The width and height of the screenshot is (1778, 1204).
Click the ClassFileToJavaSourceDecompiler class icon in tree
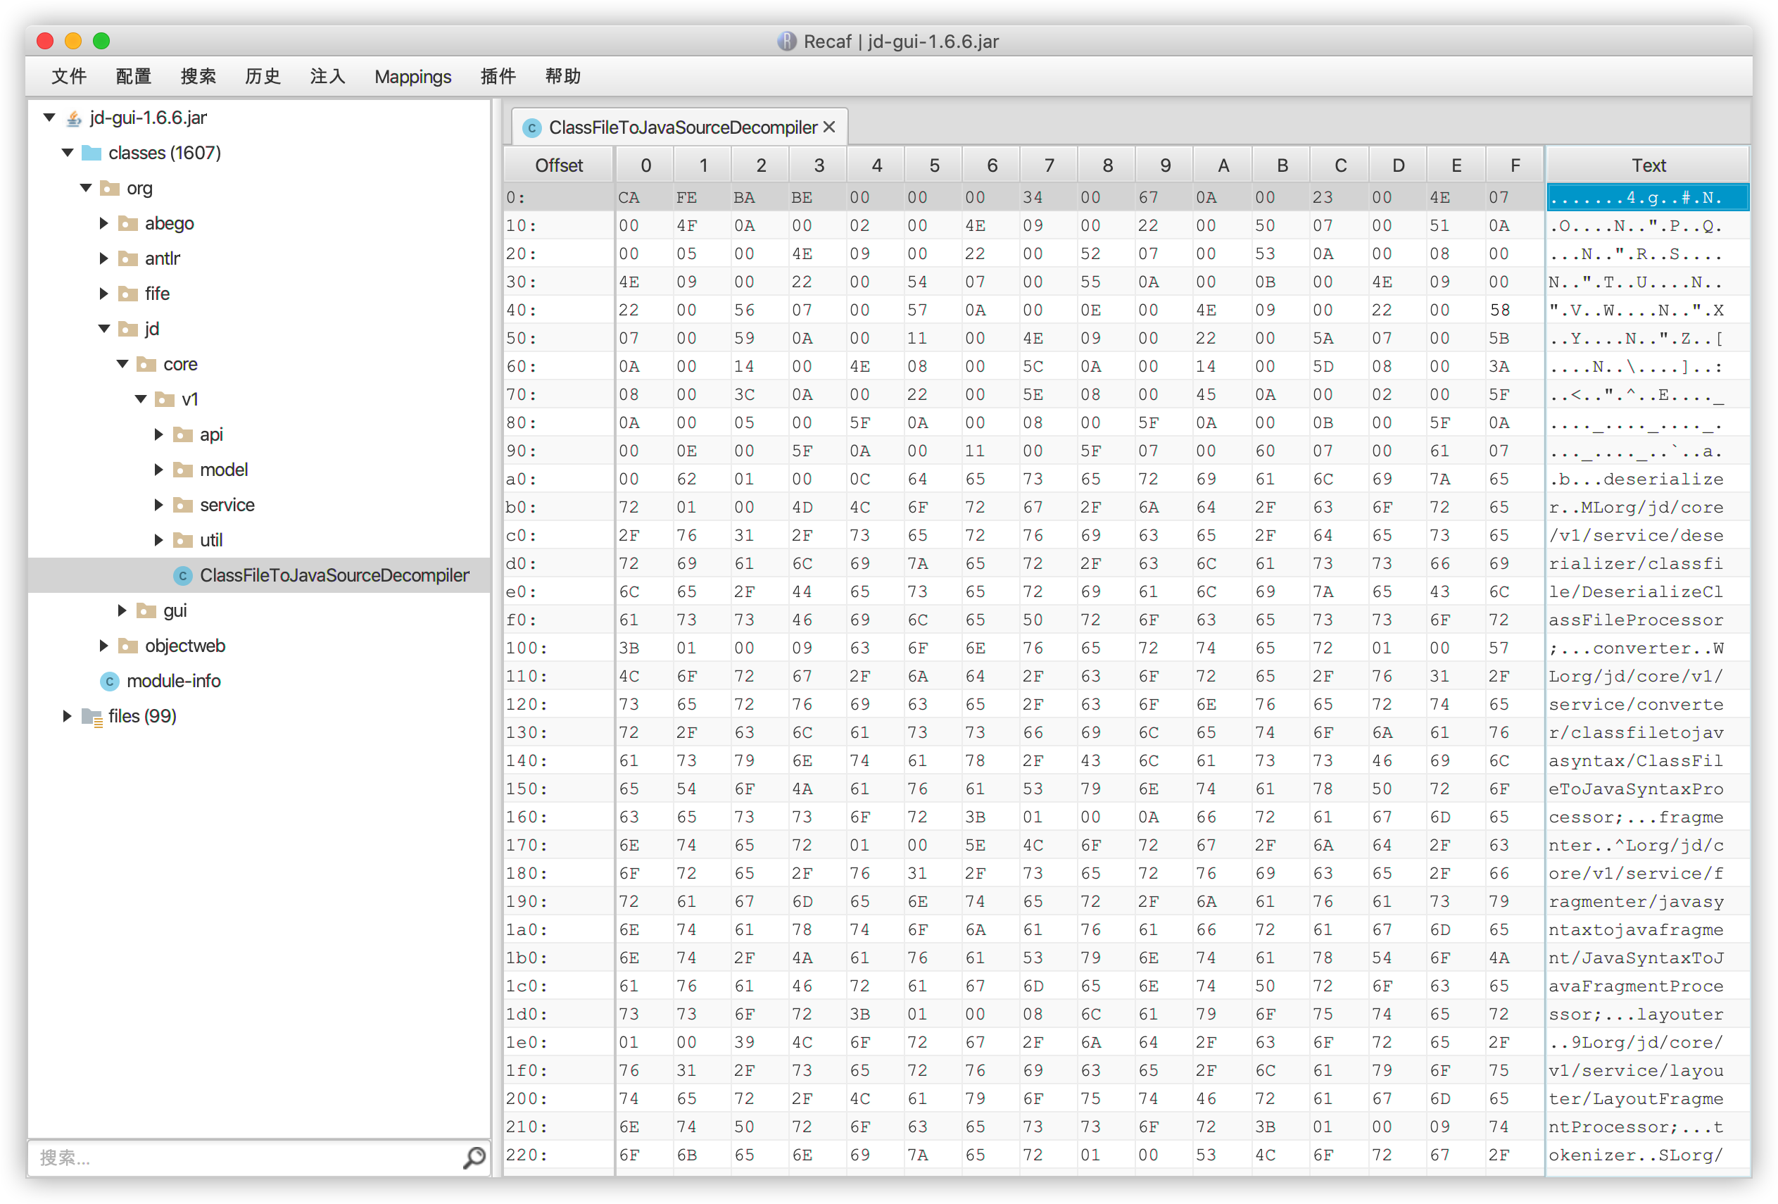[182, 575]
